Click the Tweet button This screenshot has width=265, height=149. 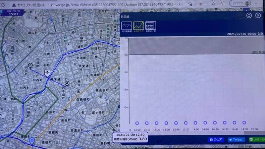point(236,140)
